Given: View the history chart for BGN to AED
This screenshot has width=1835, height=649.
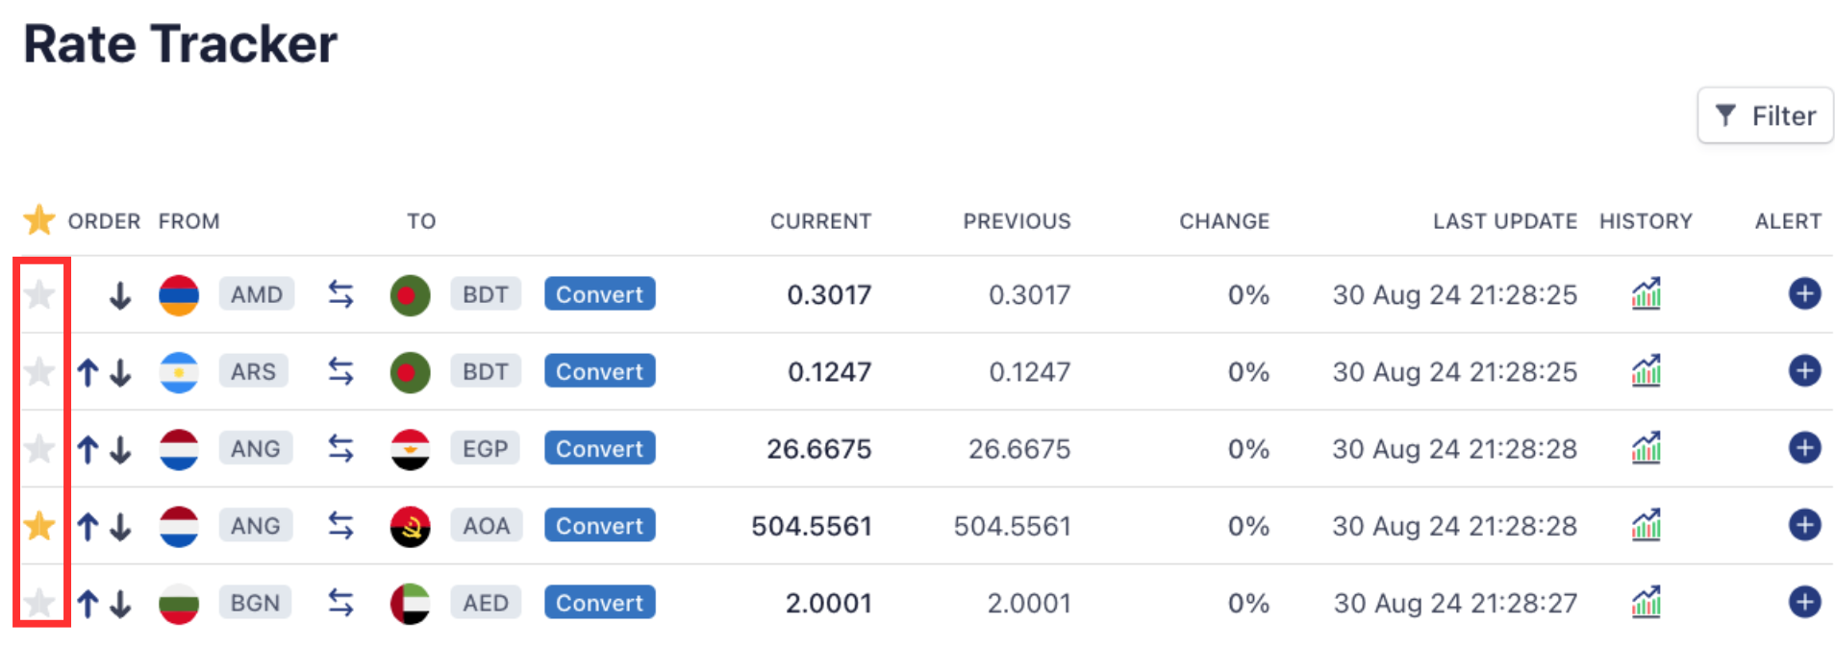Looking at the screenshot, I should [1646, 603].
